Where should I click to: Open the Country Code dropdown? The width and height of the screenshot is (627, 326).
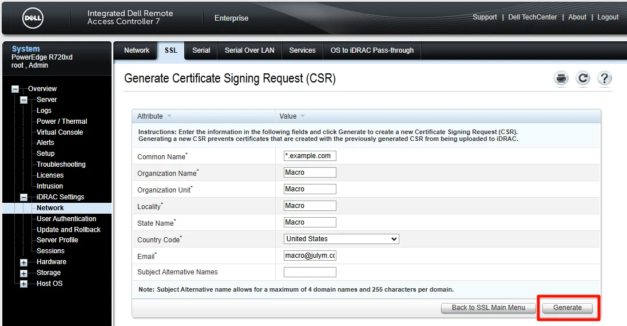coord(341,239)
